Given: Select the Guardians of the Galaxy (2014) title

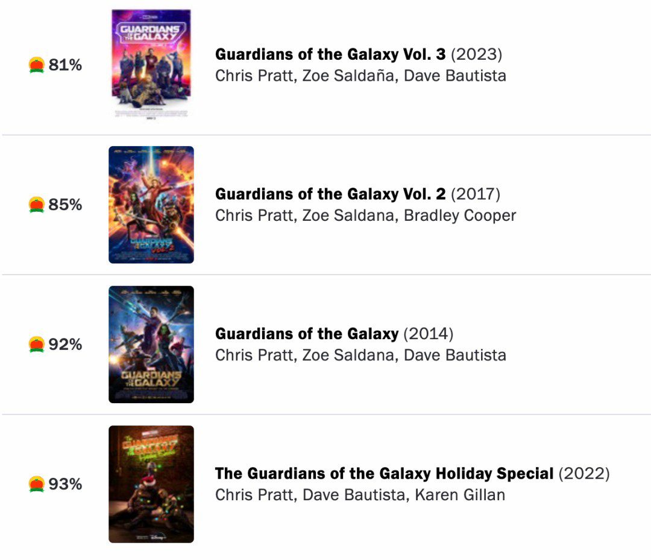Looking at the screenshot, I should point(307,334).
